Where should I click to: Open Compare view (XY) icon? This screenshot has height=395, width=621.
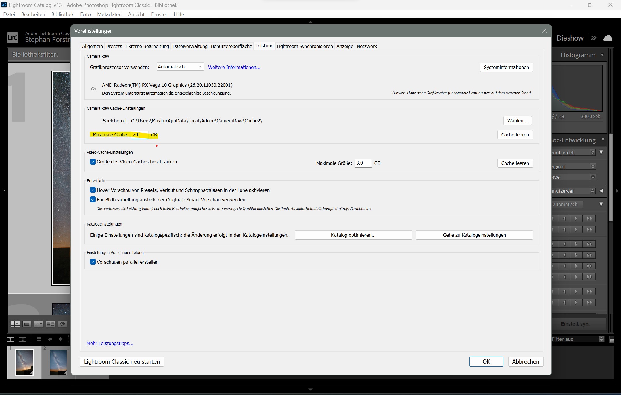click(x=39, y=324)
